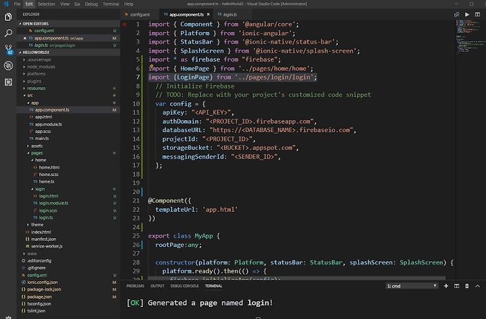Add a new terminal with plus icon
Viewport: 486px width, 319px height.
click(x=446, y=286)
